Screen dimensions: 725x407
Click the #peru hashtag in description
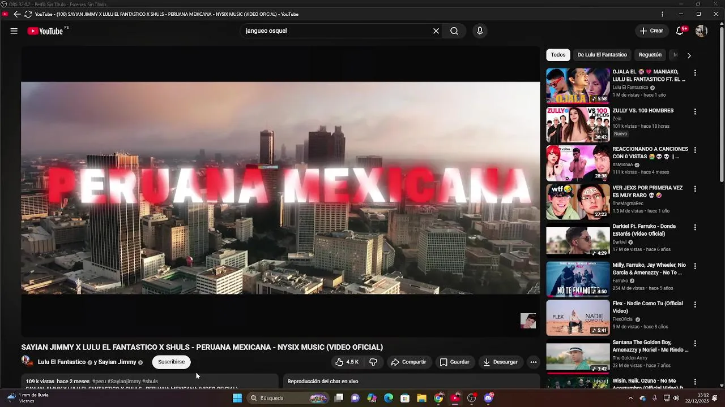99,382
